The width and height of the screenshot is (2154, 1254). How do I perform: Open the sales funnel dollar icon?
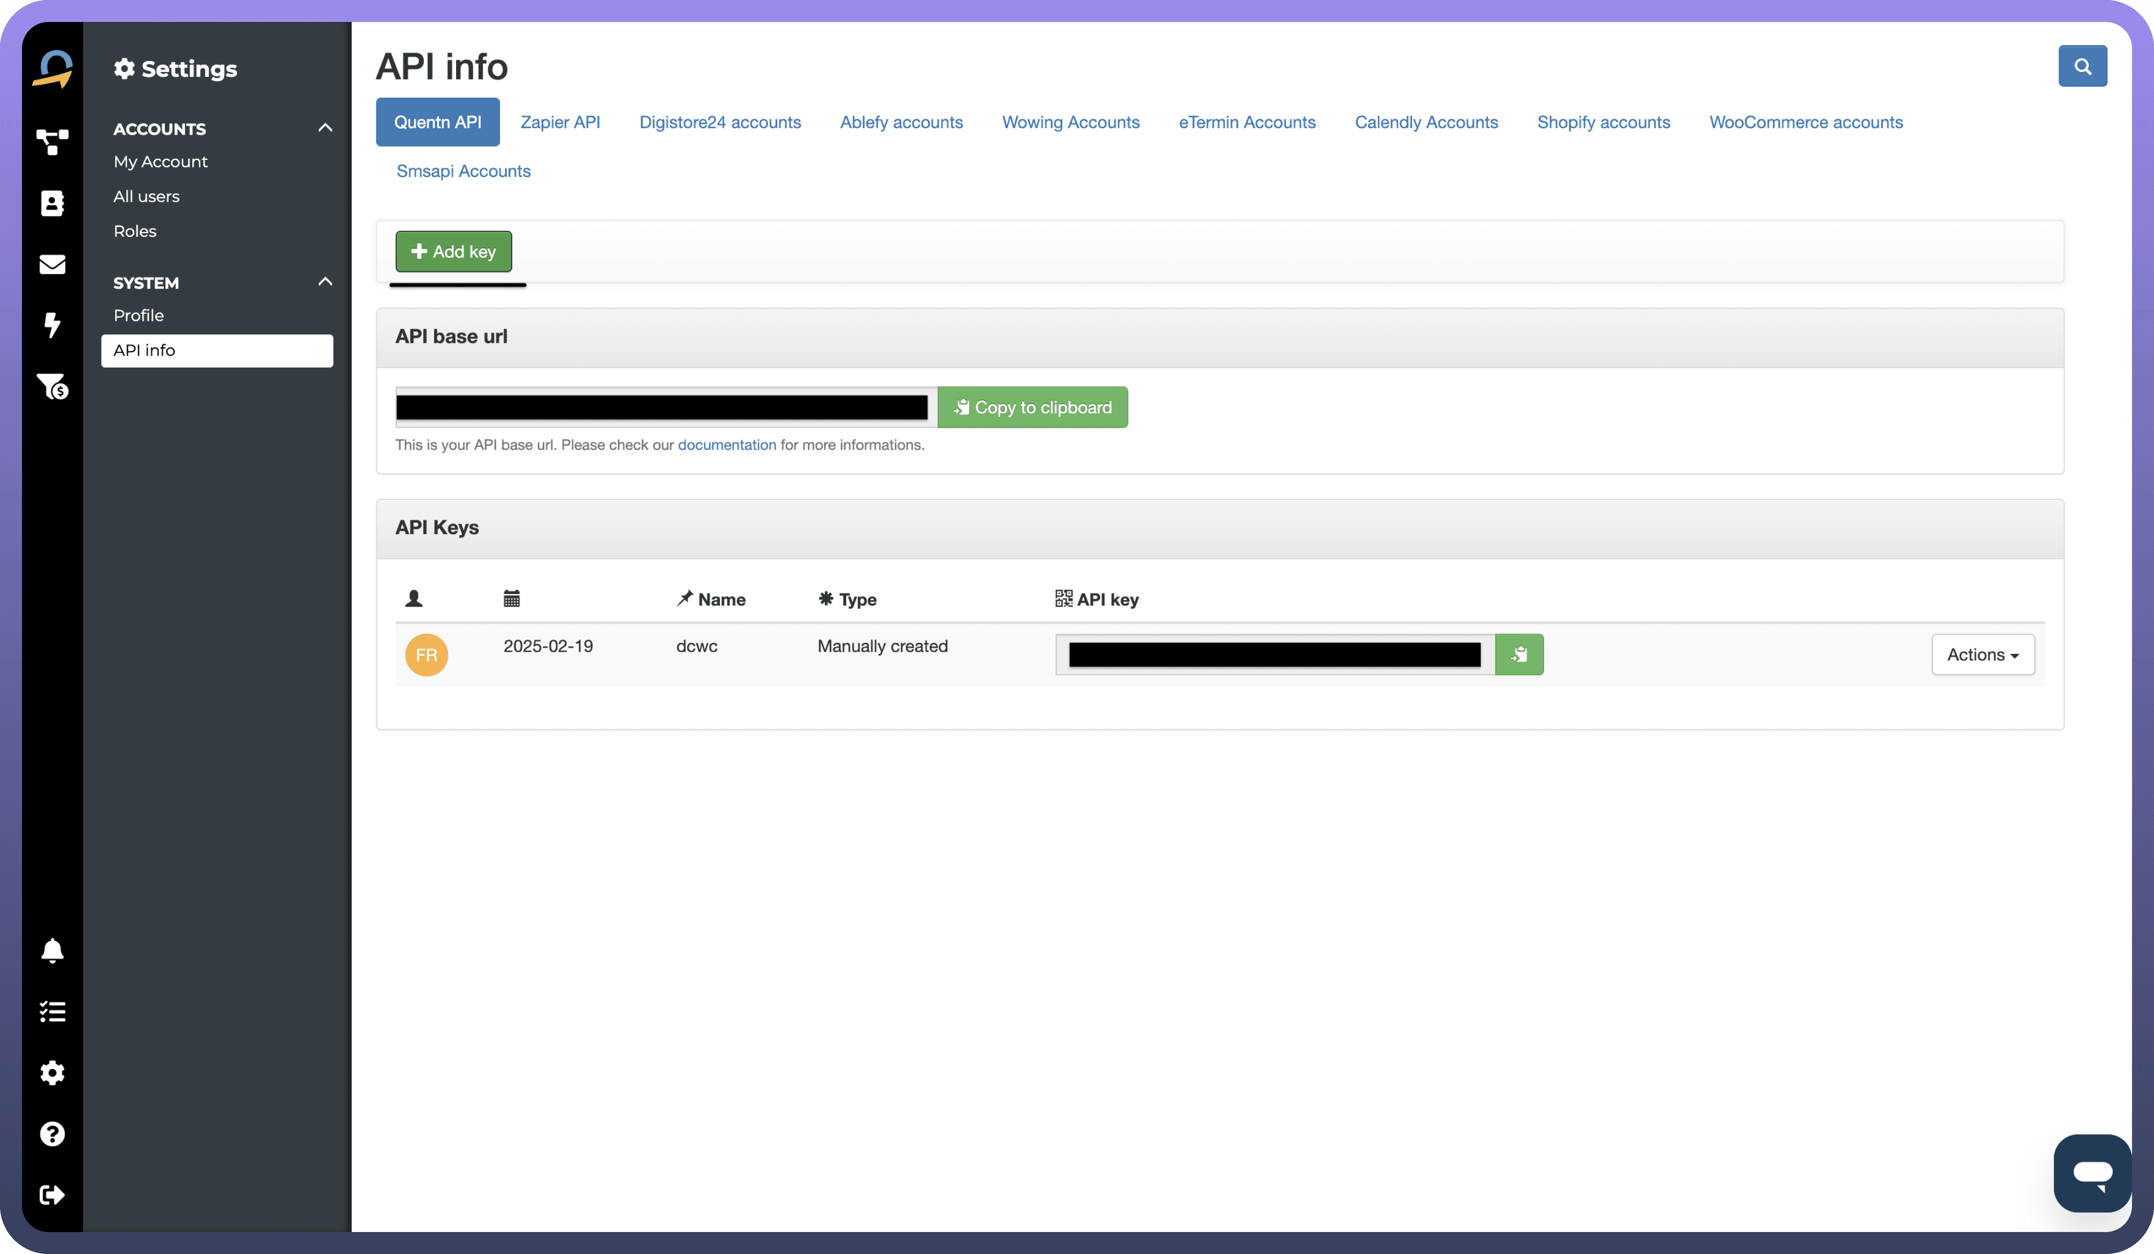52,386
